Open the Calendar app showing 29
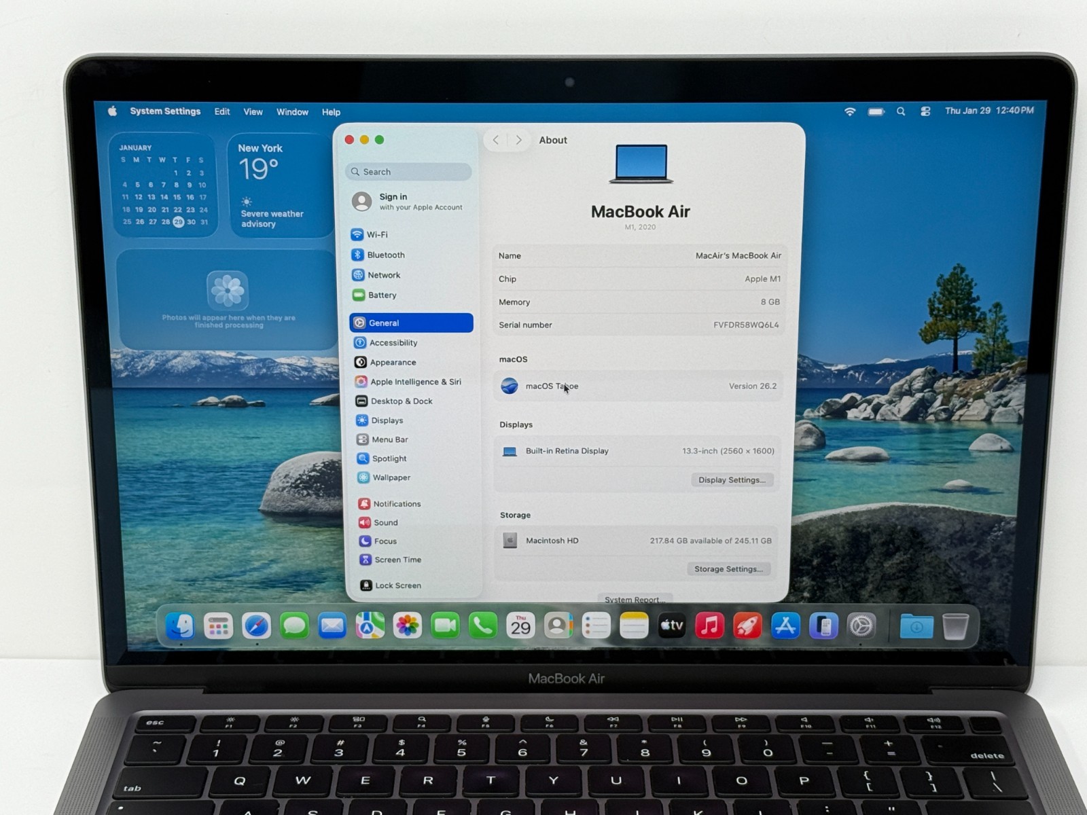The image size is (1087, 815). pyautogui.click(x=520, y=626)
